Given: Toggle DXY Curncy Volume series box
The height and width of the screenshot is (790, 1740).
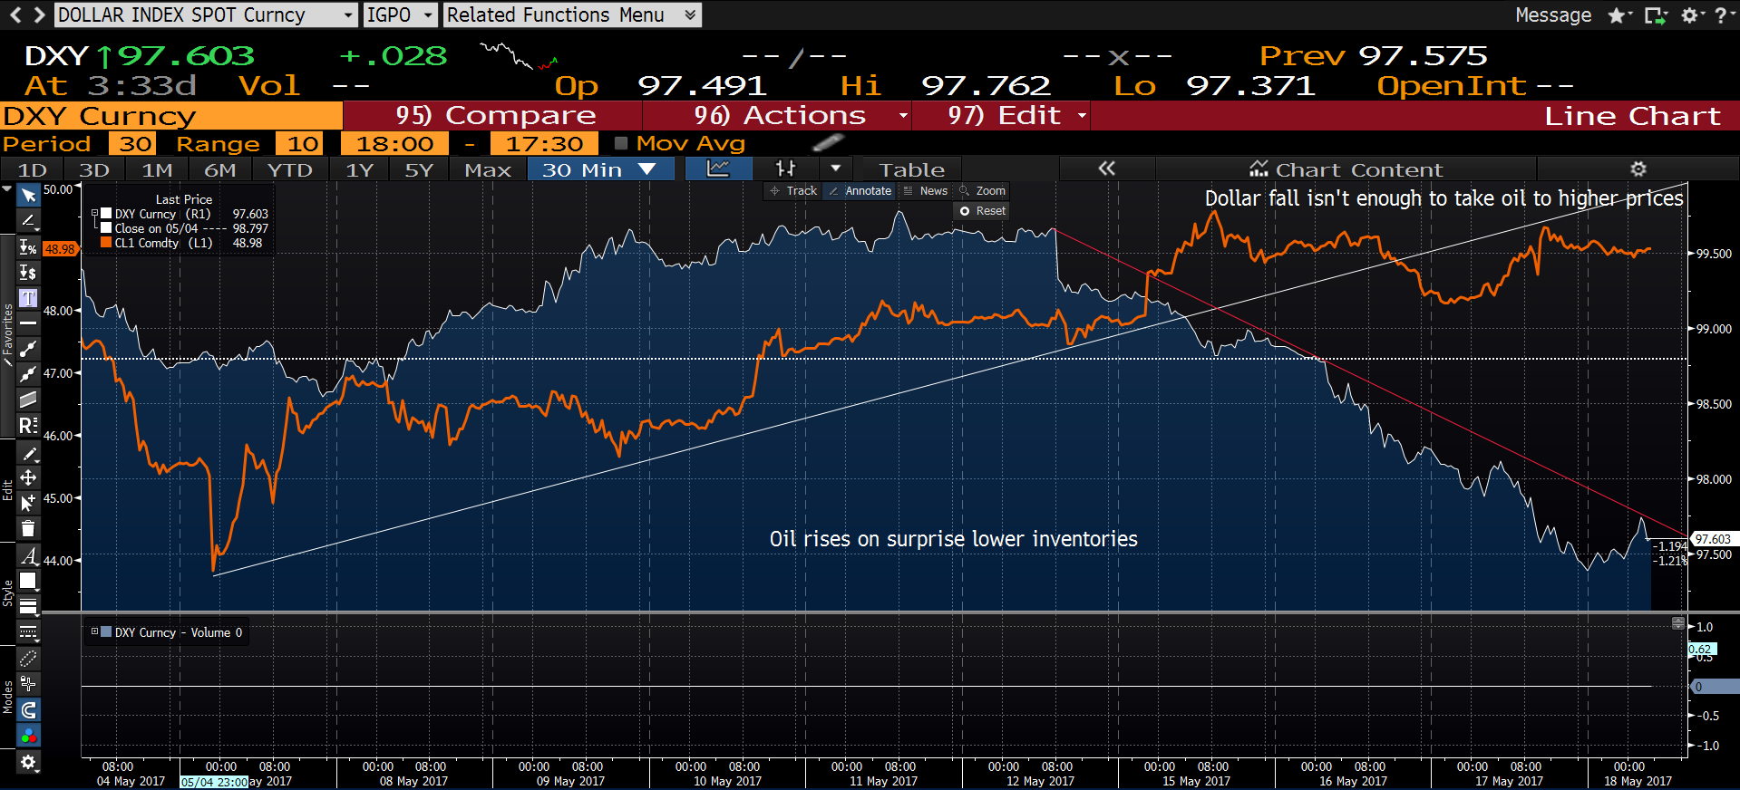Looking at the screenshot, I should [x=106, y=632].
